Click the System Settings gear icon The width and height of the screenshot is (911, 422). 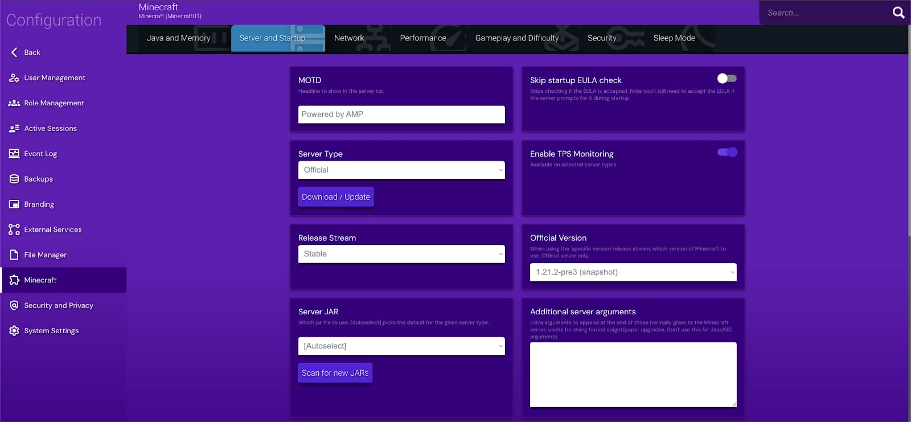[14, 331]
